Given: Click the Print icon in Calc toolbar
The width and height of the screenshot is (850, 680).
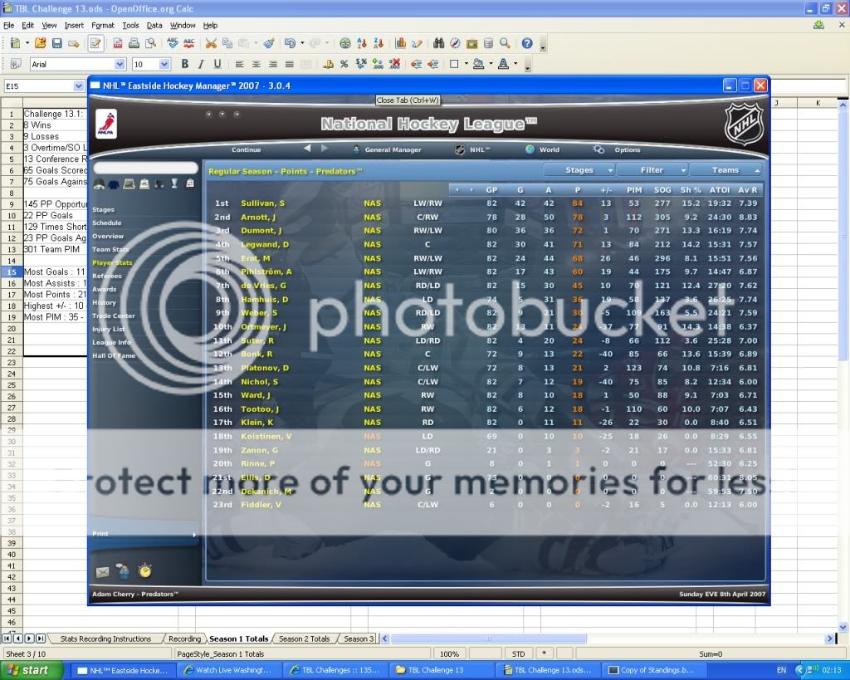Looking at the screenshot, I should pos(134,43).
